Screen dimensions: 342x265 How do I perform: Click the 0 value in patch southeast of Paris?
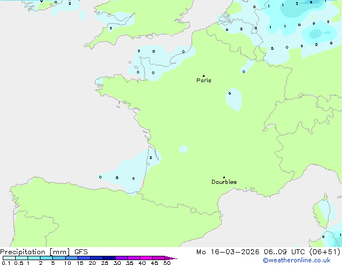(x=230, y=94)
